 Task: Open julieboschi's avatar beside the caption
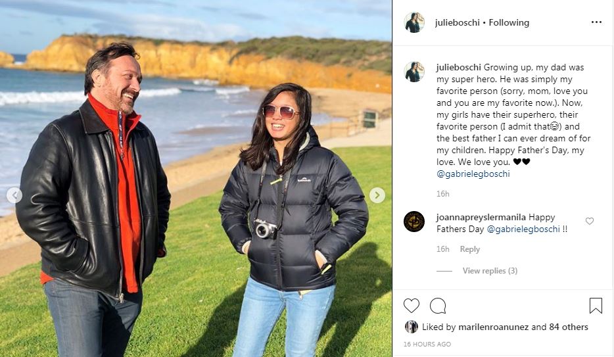[x=414, y=72]
